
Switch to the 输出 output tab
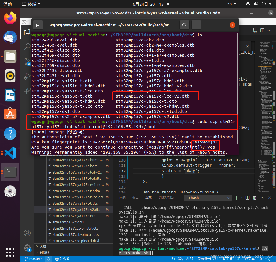135,198
